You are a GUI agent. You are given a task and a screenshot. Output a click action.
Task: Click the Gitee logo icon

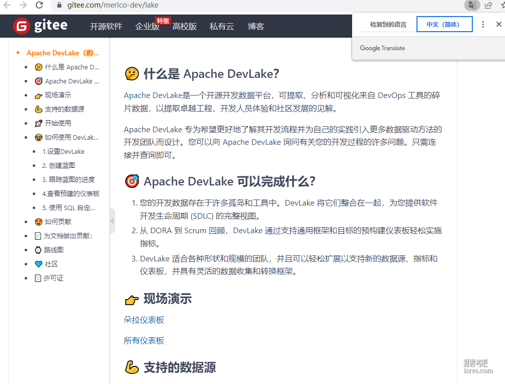click(x=22, y=26)
